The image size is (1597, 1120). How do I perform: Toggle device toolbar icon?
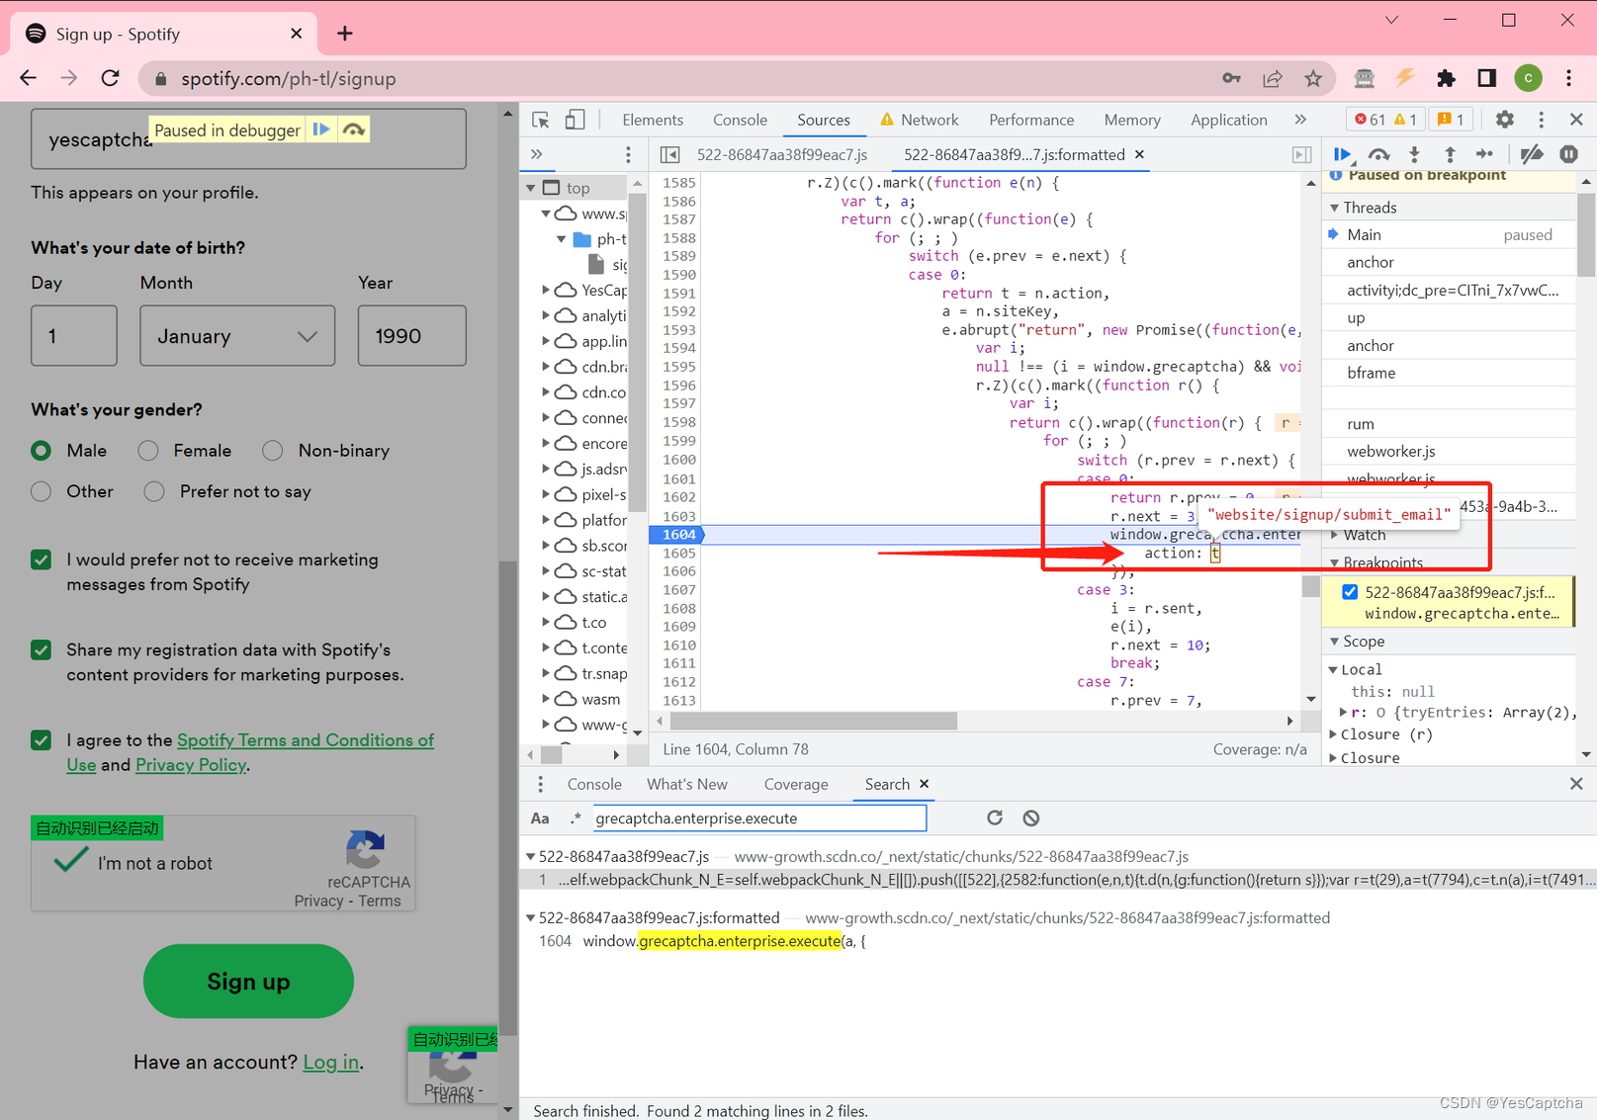coord(575,120)
